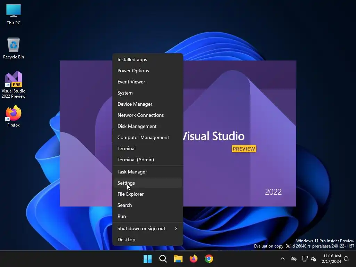
Task: Click muted volume tray icon
Action: pos(314,259)
